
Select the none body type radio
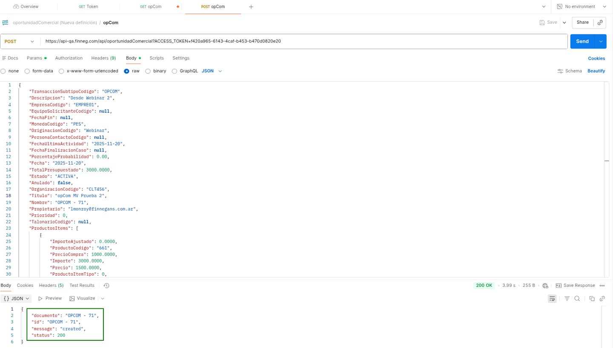3,71
